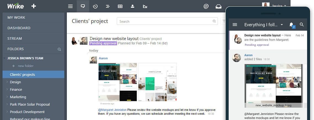Click Jessica's profile picture in header
314x120 pixels.
(x=266, y=5)
